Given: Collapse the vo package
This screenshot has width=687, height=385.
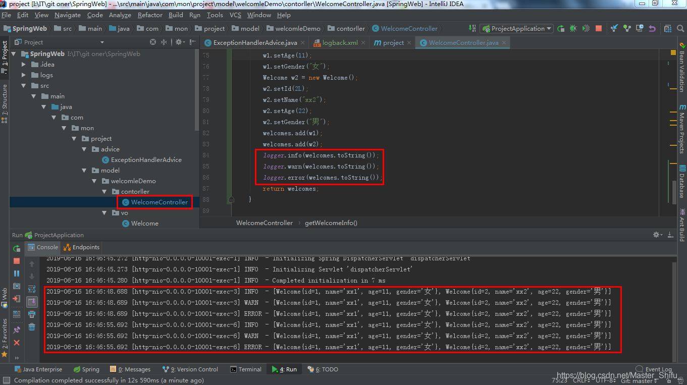Looking at the screenshot, I should pyautogui.click(x=105, y=213).
